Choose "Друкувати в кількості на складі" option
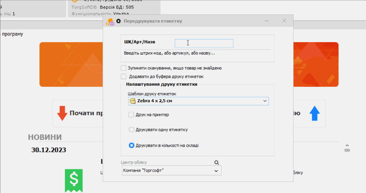366x193 pixels. tap(131, 145)
